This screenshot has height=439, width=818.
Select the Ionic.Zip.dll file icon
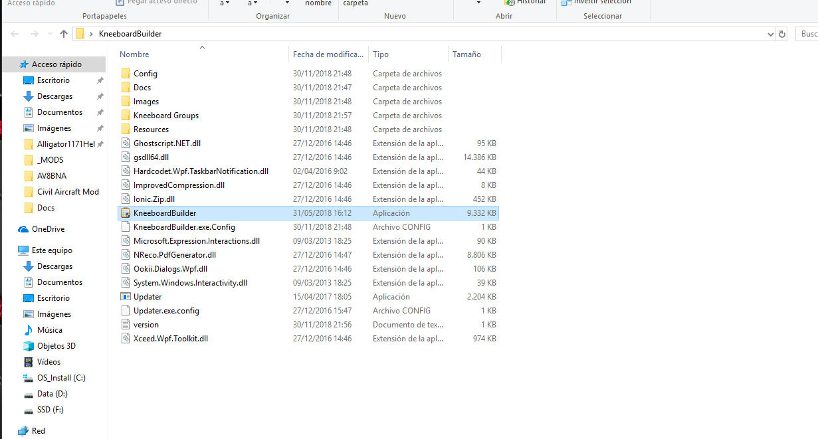[x=126, y=199]
